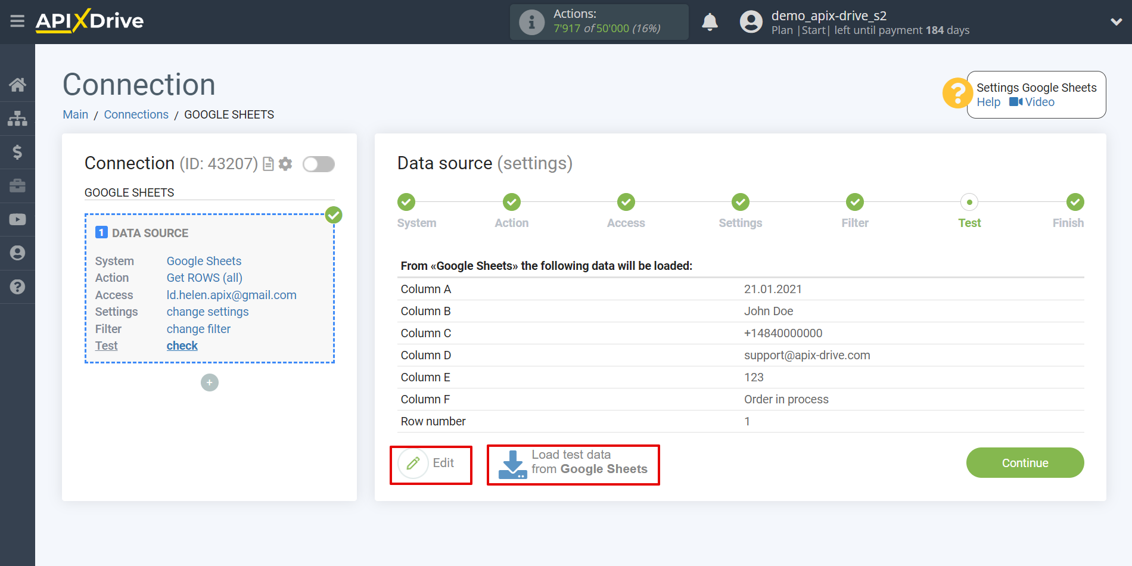Click Get ROWS (all) action link
The width and height of the screenshot is (1132, 566).
tap(204, 278)
